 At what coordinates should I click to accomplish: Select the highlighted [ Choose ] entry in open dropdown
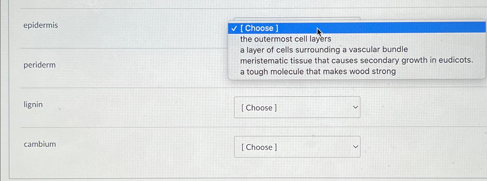(x=260, y=28)
